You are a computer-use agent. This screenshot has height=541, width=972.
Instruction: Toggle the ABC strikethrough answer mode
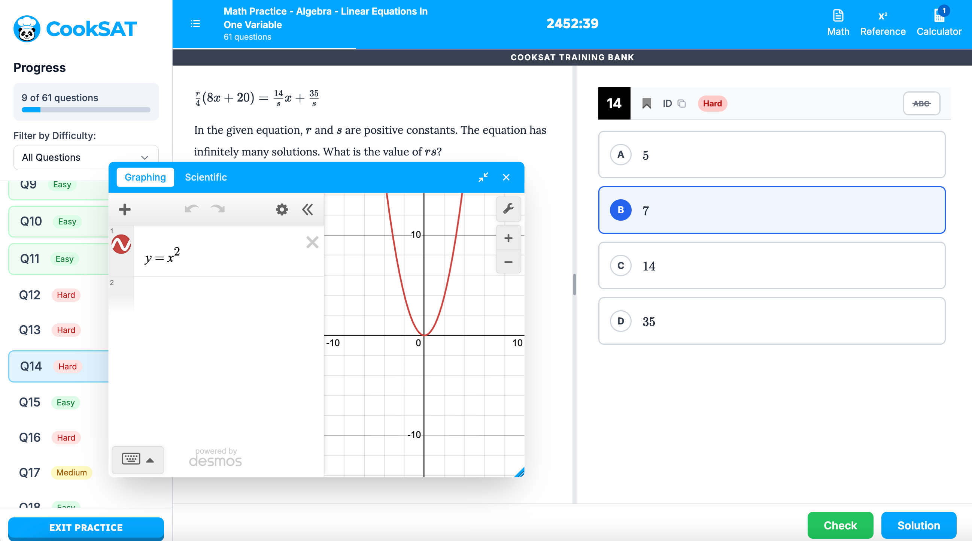[x=921, y=103]
